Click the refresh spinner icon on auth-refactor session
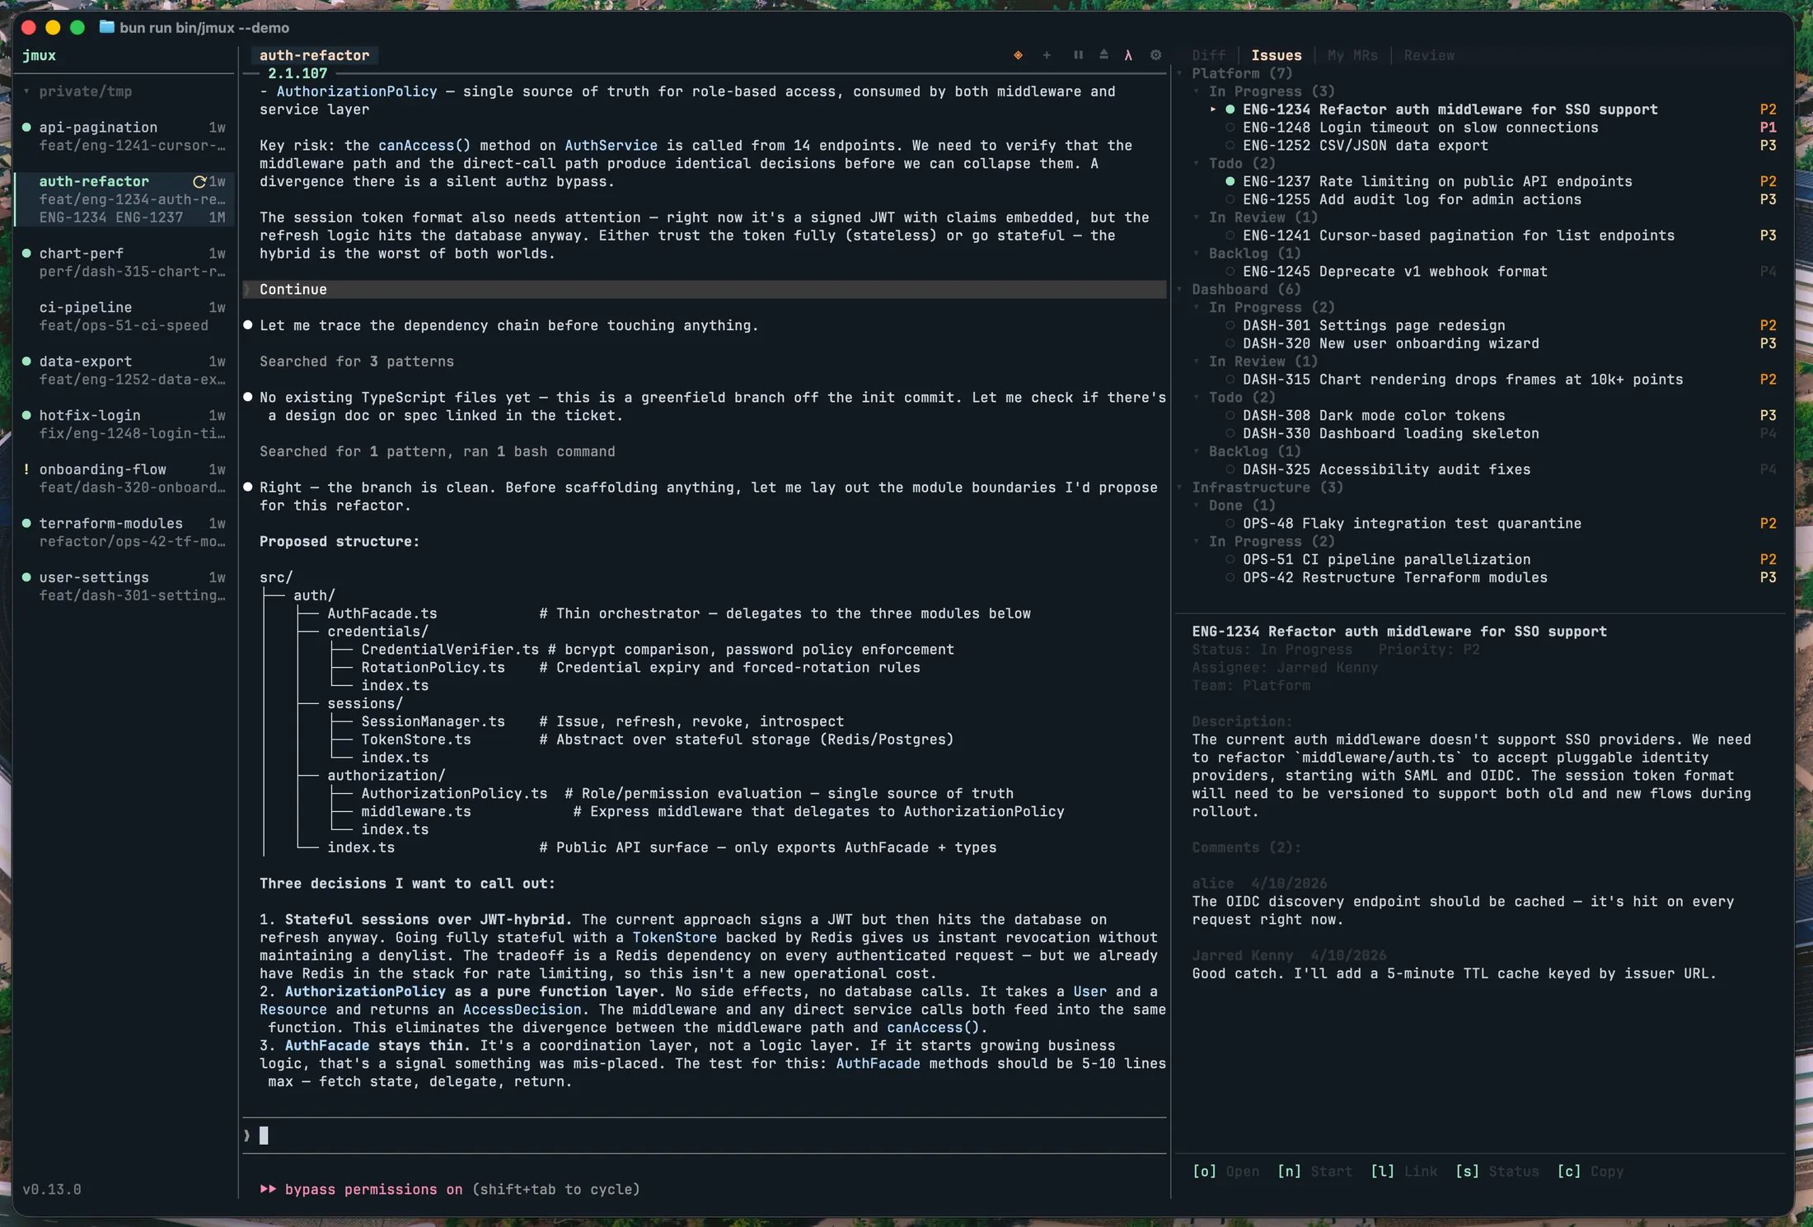1813x1227 pixels. 199,181
